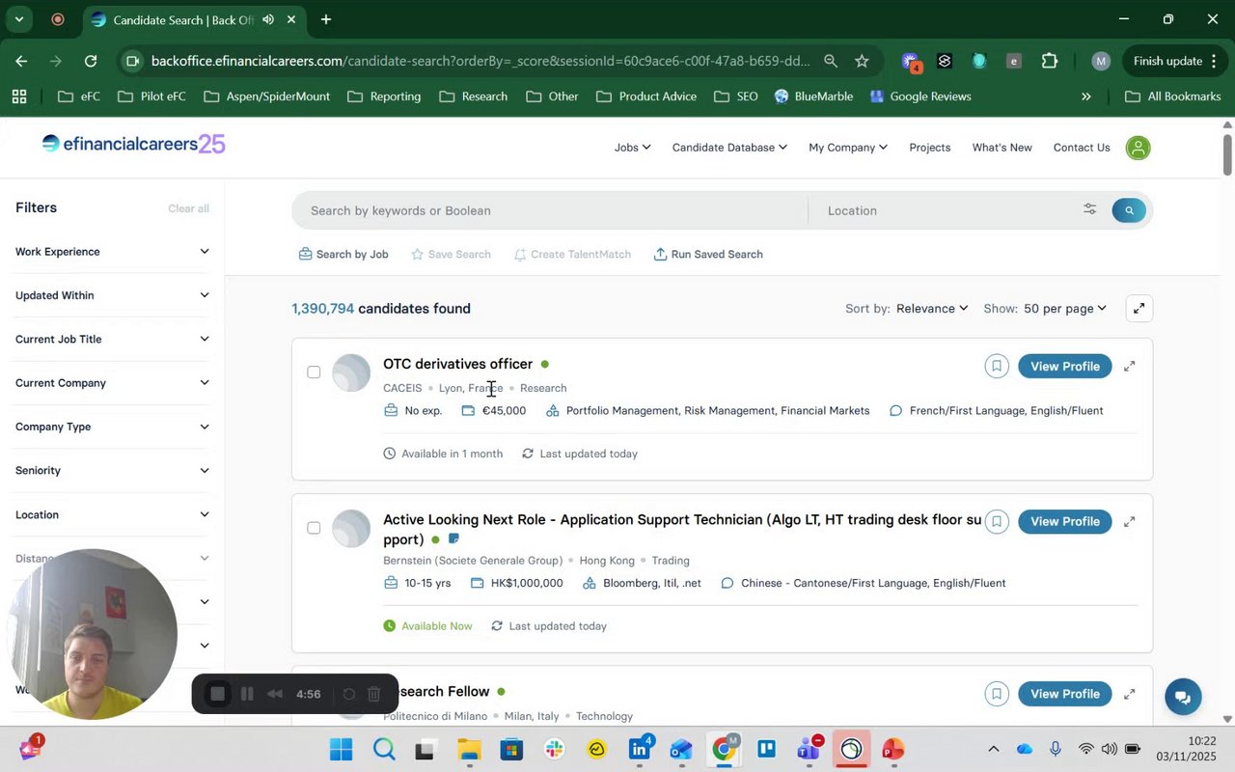1235x772 pixels.
Task: Open Contact Us
Action: tap(1082, 148)
